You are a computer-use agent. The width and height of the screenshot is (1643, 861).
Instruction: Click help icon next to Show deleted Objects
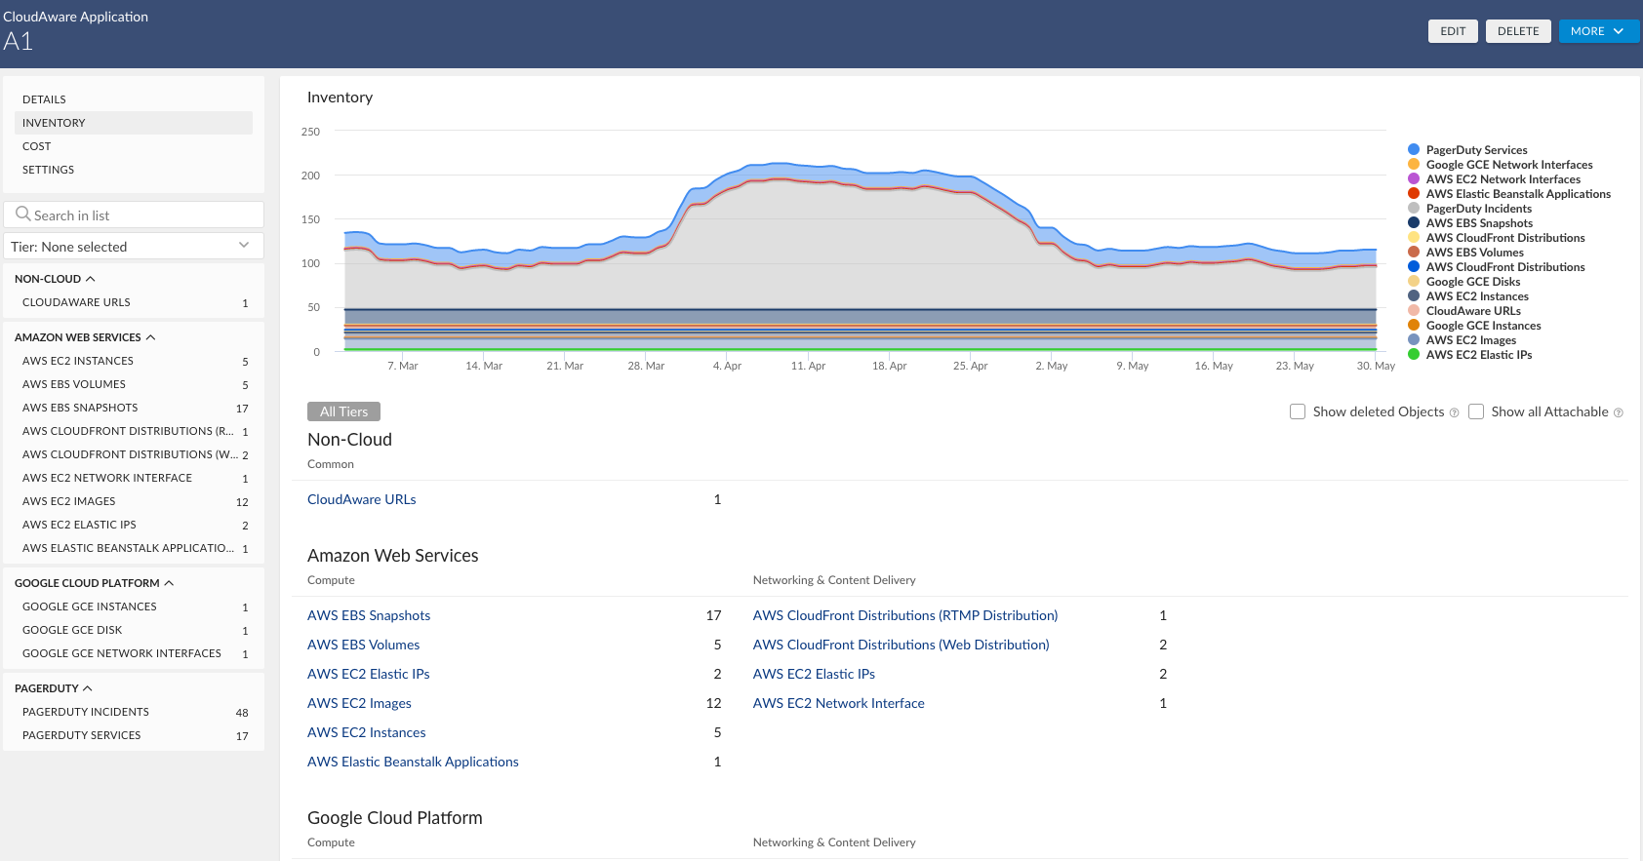[1454, 412]
